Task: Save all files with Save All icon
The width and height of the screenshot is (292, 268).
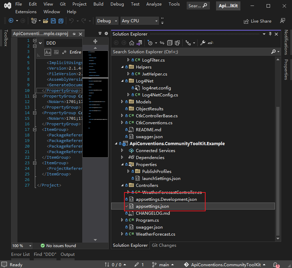Action: [x=61, y=21]
